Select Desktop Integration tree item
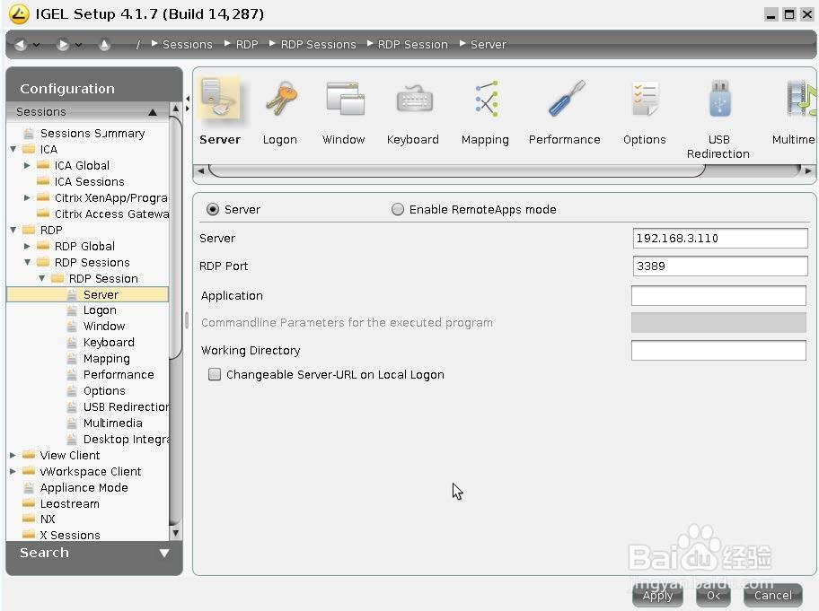Viewport: 819px width, 611px height. point(127,440)
